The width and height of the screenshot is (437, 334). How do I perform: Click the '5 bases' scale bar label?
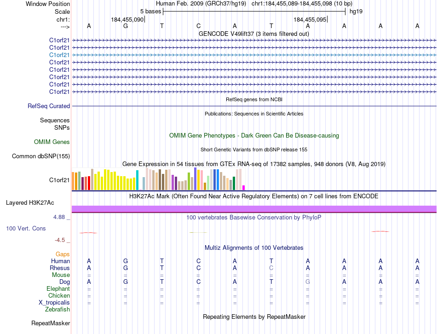[x=150, y=12]
